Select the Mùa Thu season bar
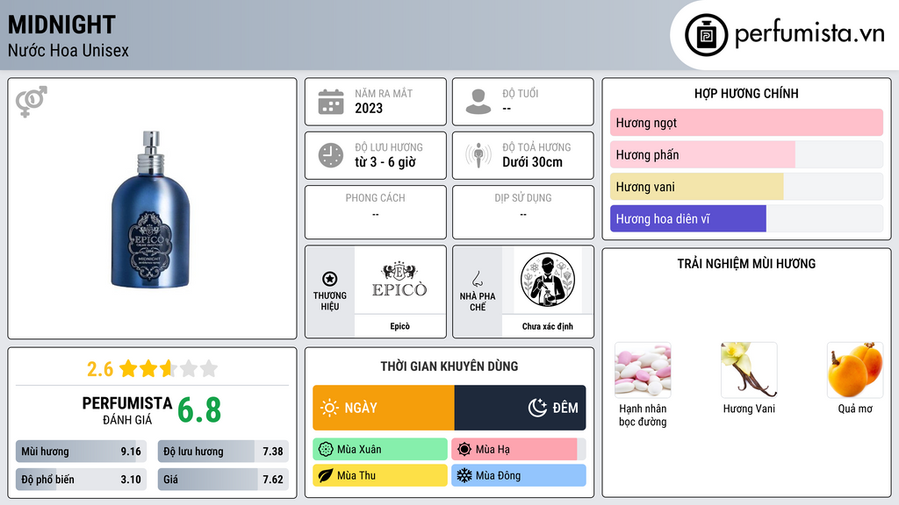 pyautogui.click(x=380, y=475)
